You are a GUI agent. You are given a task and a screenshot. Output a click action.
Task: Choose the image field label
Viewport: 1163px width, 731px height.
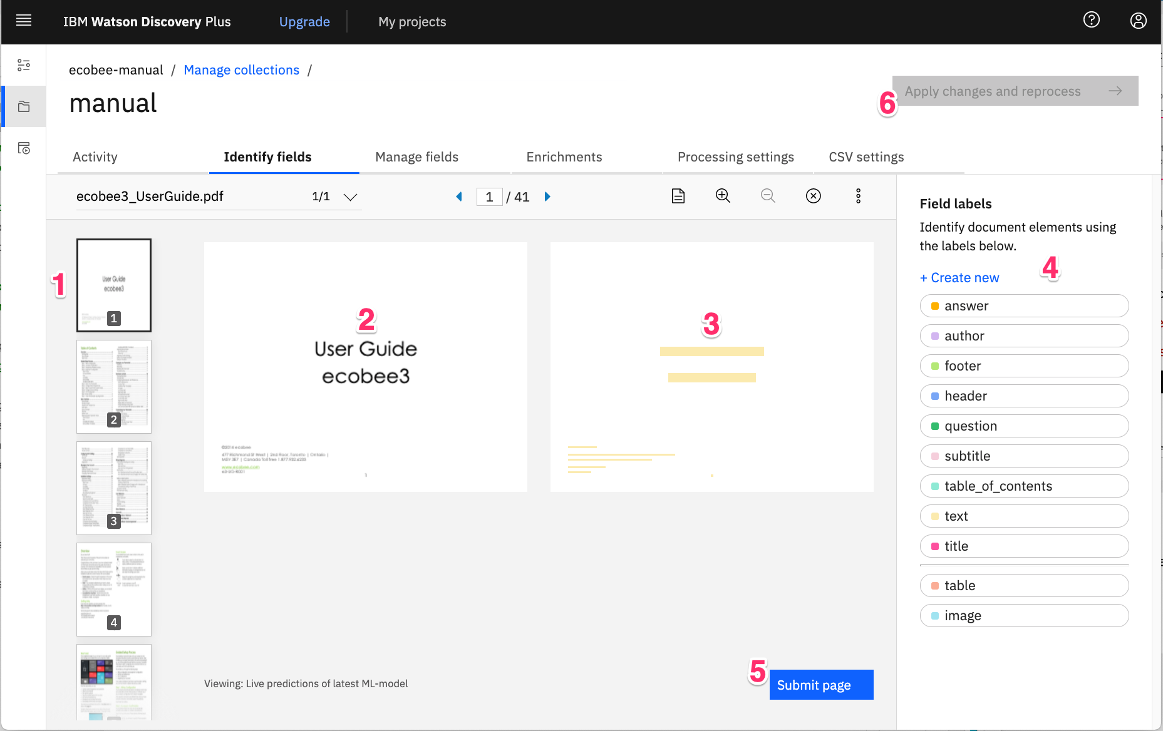tap(1025, 616)
